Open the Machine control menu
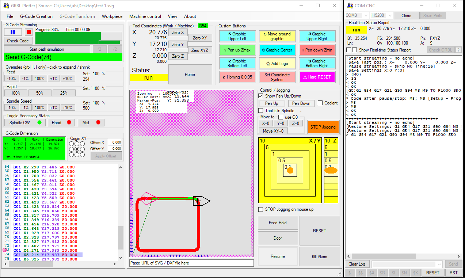 (x=145, y=16)
